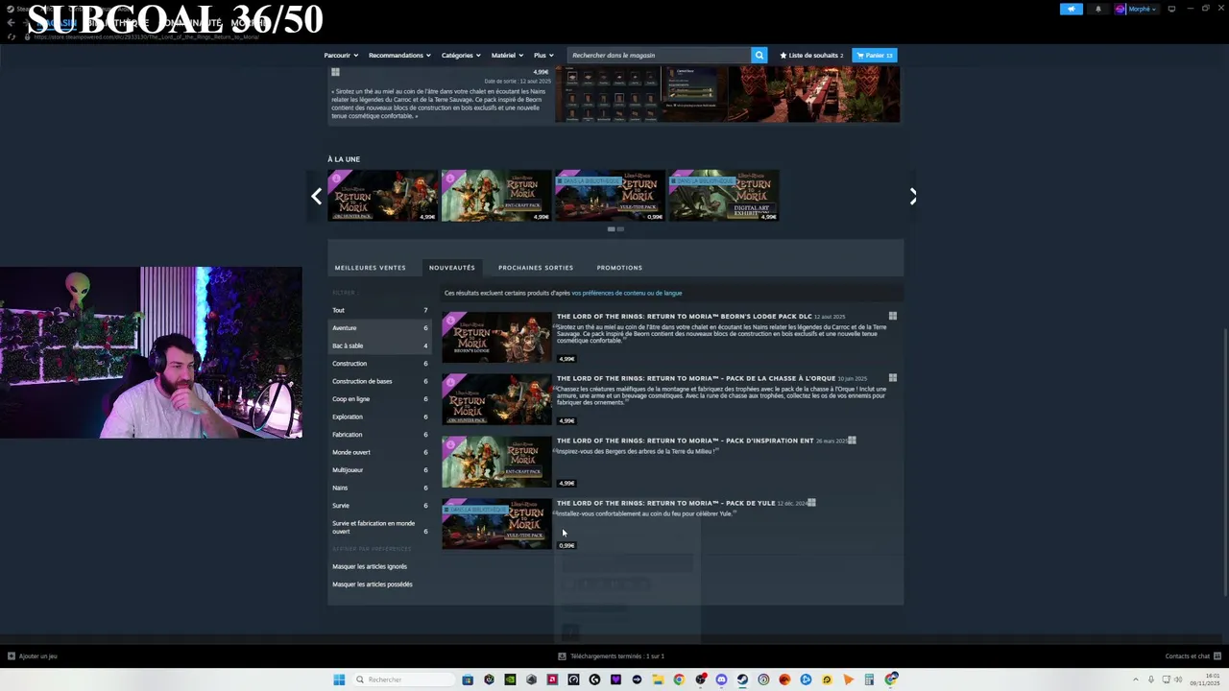Select the Tout filter
The height and width of the screenshot is (691, 1229).
point(380,310)
